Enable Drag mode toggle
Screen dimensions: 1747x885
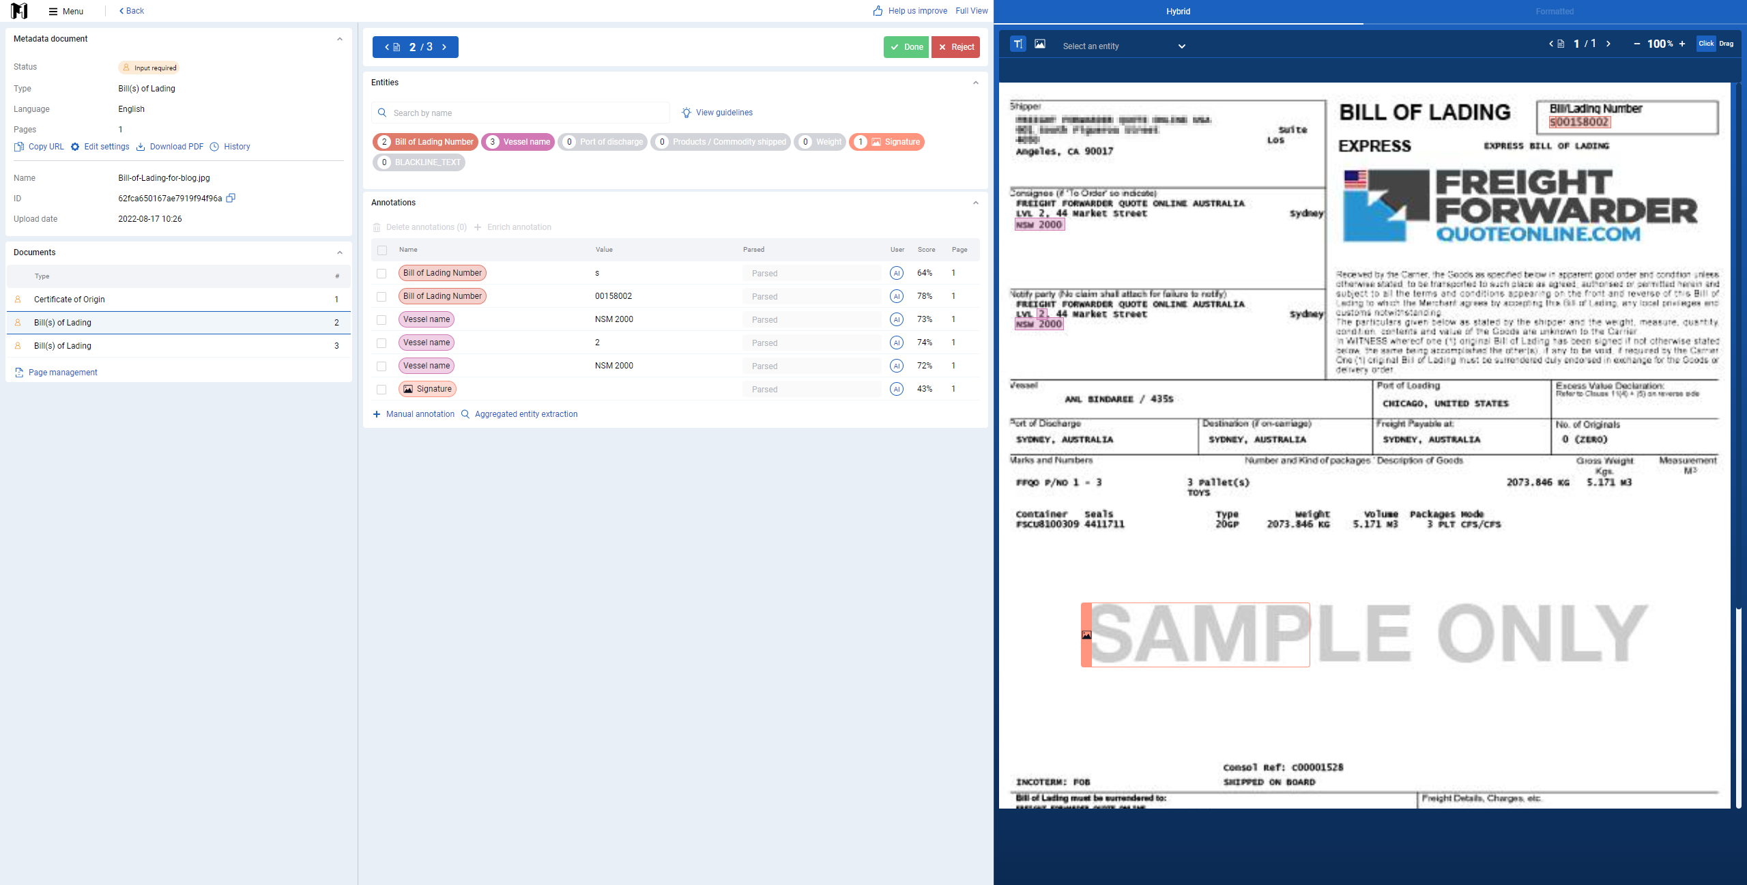(1727, 44)
